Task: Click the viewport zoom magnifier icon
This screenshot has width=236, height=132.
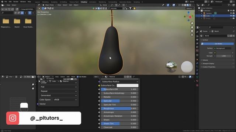Action: pyautogui.click(x=192, y=23)
